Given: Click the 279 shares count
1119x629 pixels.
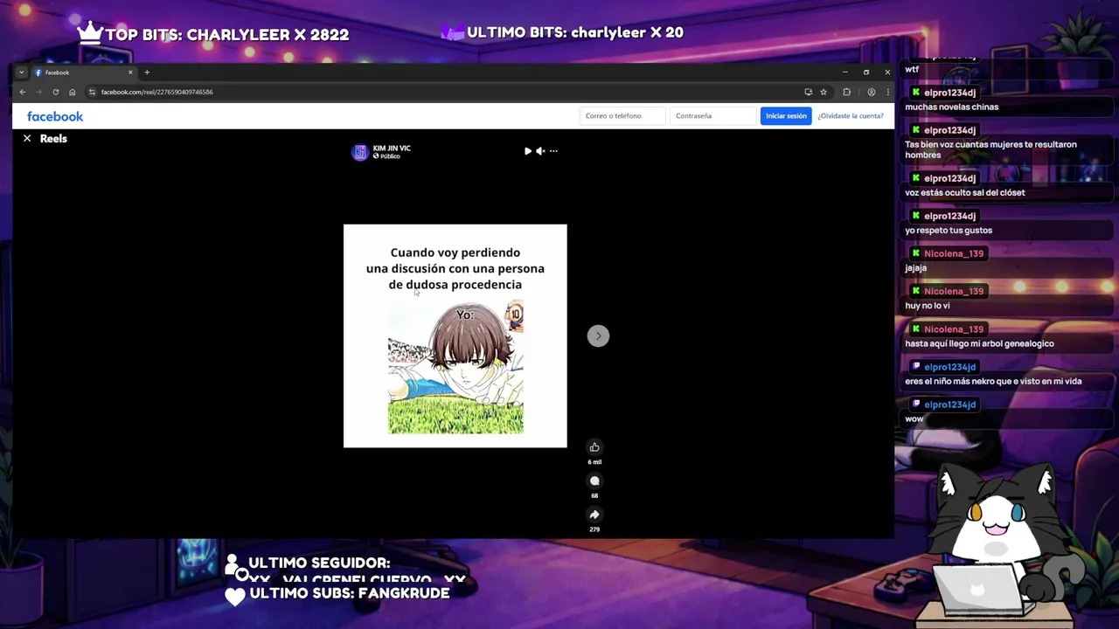Looking at the screenshot, I should click(594, 529).
